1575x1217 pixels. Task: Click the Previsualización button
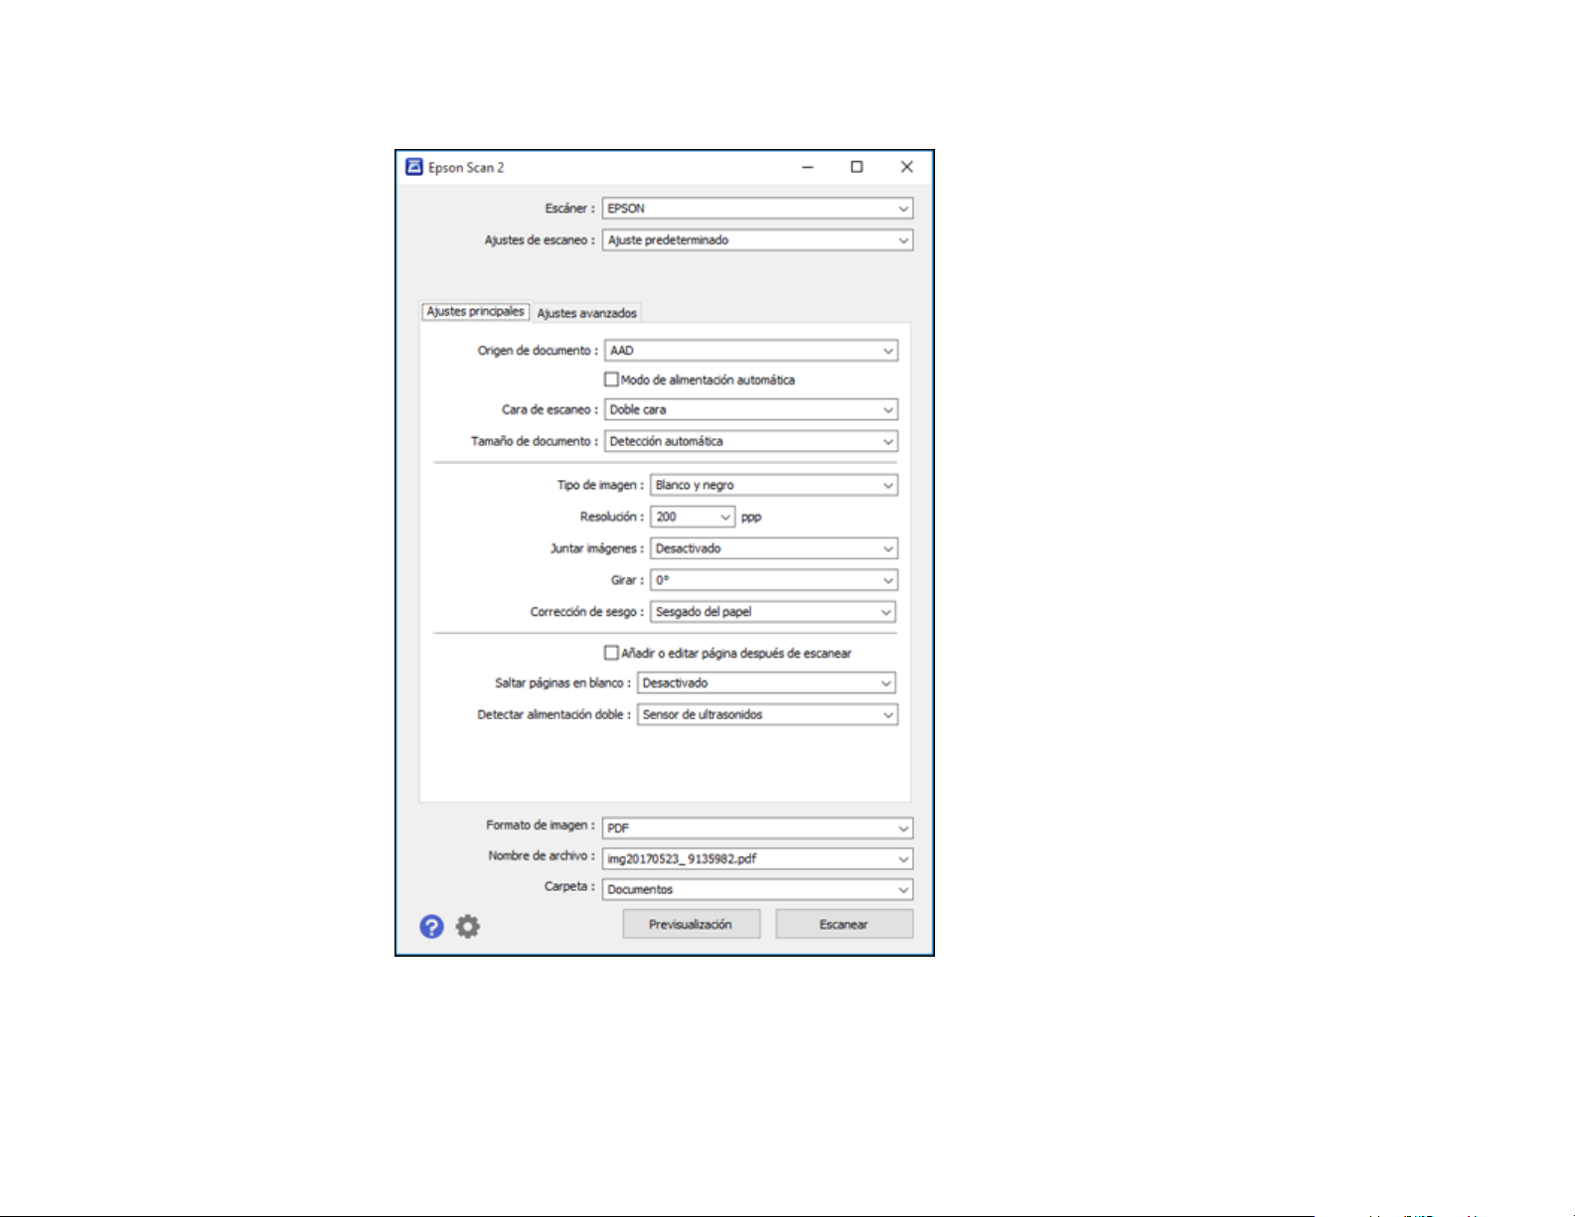pos(692,924)
